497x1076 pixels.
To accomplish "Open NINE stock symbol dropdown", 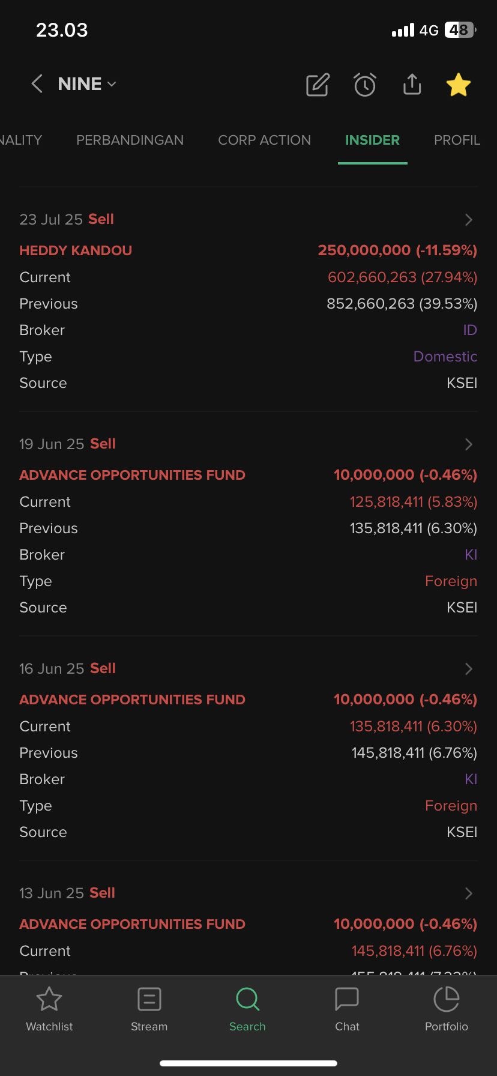I will (x=87, y=84).
